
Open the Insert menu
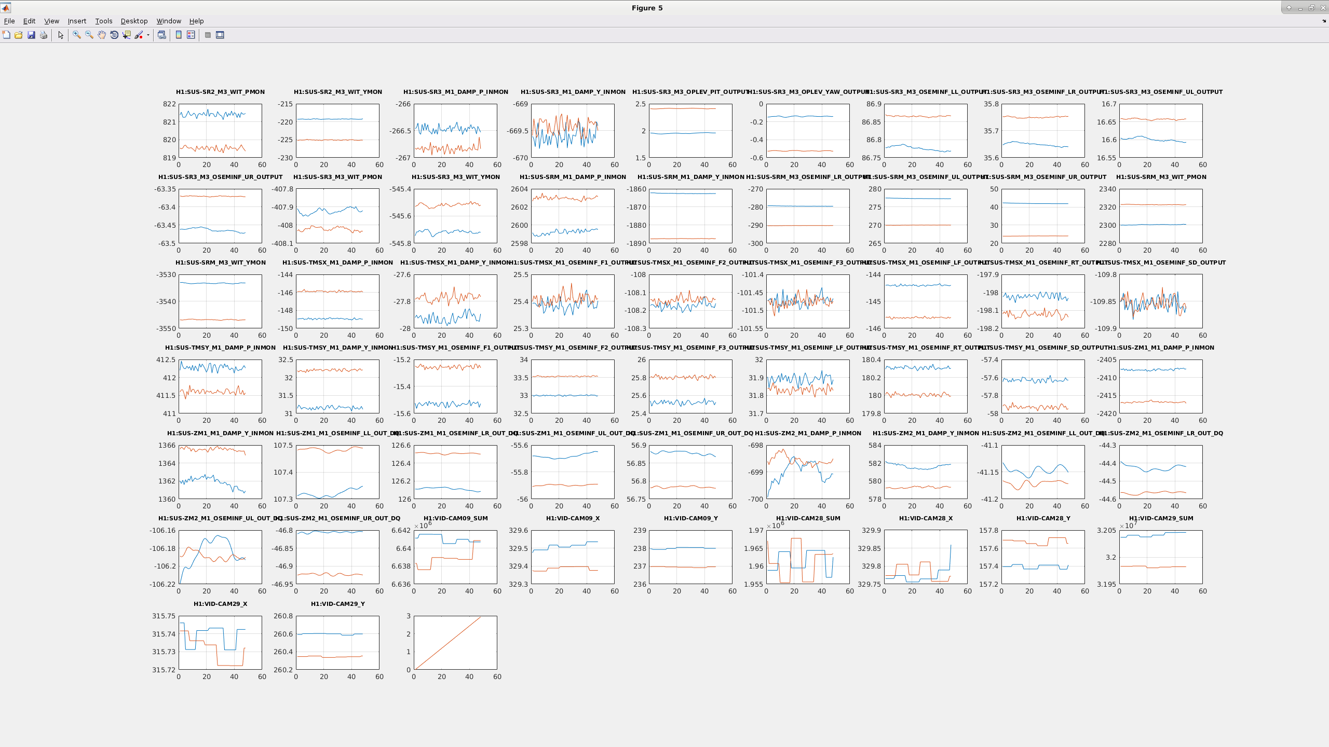pos(77,21)
